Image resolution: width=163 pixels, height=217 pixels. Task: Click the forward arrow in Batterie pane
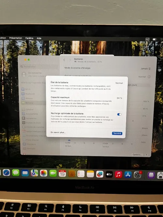pyautogui.click(x=70, y=60)
